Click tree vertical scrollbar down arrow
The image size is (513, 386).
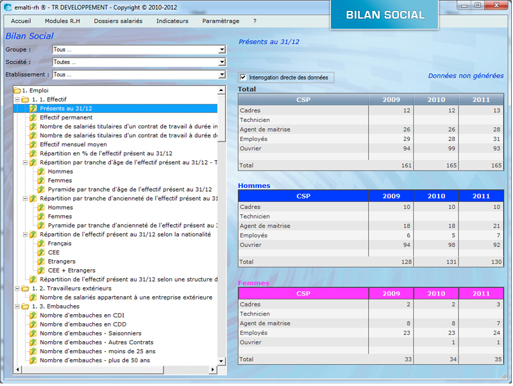coord(221,361)
